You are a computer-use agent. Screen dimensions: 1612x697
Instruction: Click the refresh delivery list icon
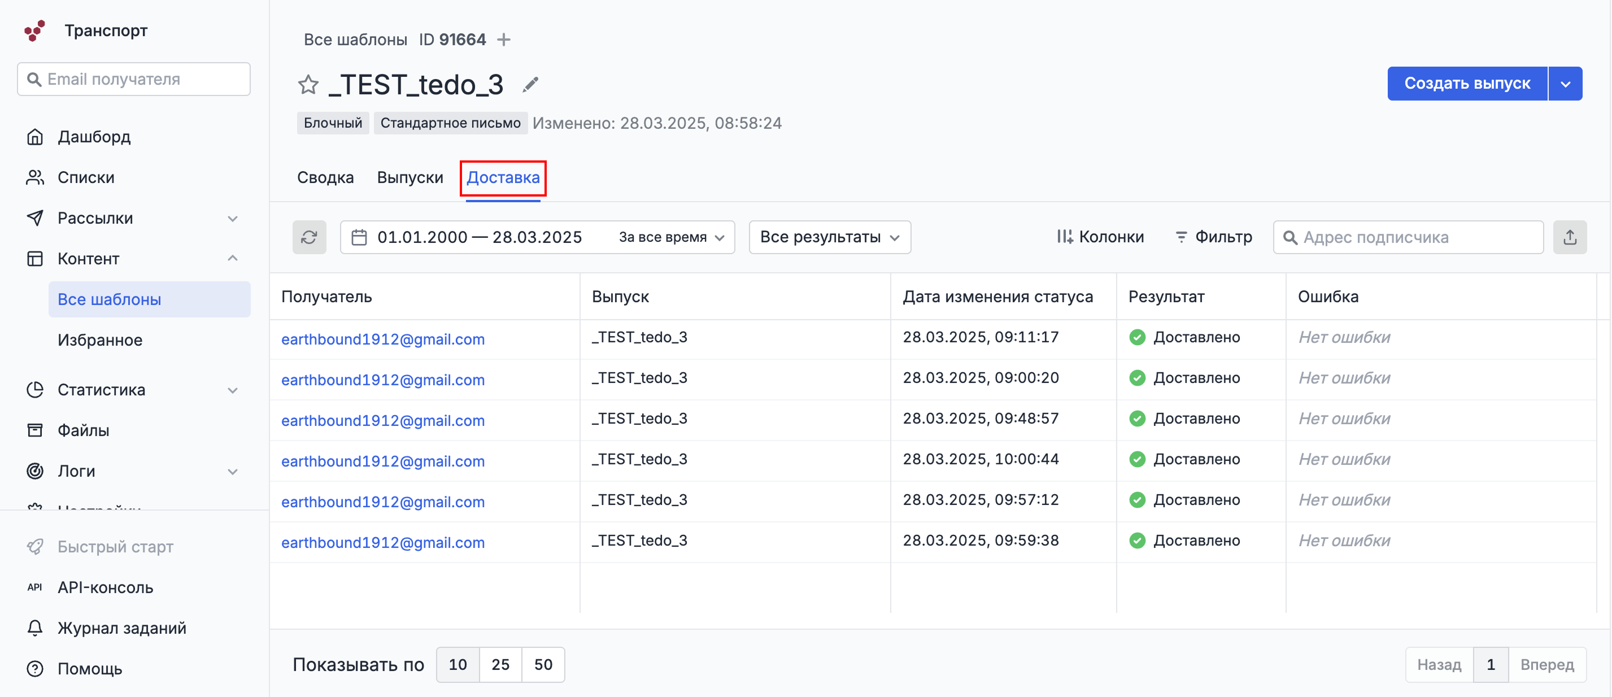[309, 237]
